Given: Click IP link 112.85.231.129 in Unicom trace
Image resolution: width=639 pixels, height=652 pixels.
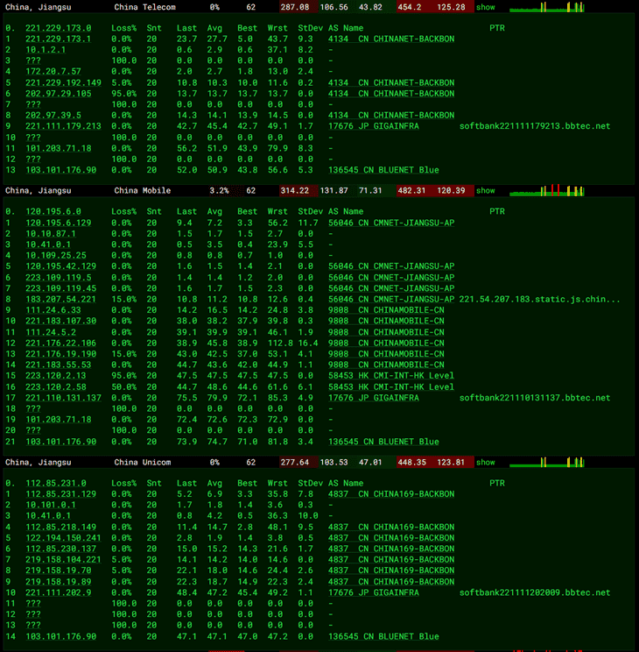Looking at the screenshot, I should [x=60, y=494].
